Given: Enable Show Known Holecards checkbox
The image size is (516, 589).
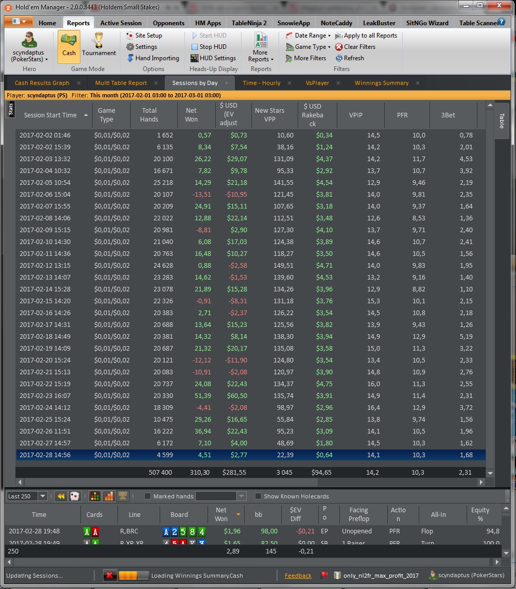Looking at the screenshot, I should click(x=258, y=496).
